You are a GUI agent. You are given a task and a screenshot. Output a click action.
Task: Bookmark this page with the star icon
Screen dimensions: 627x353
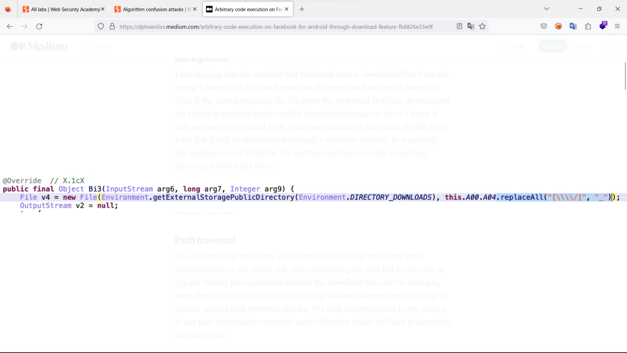[x=482, y=25]
